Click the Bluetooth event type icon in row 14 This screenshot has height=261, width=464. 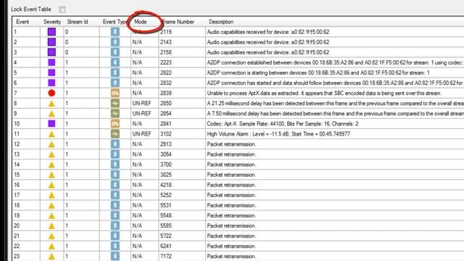115,165
